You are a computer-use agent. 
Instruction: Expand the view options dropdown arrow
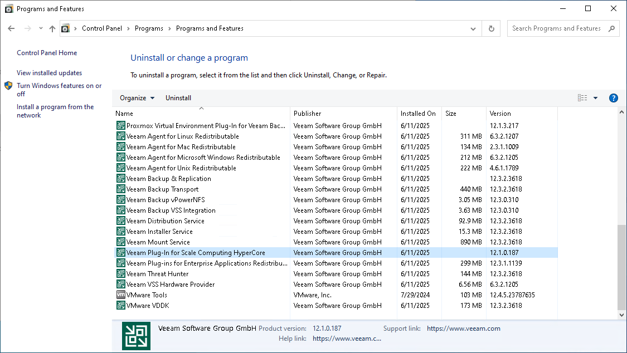[595, 98]
